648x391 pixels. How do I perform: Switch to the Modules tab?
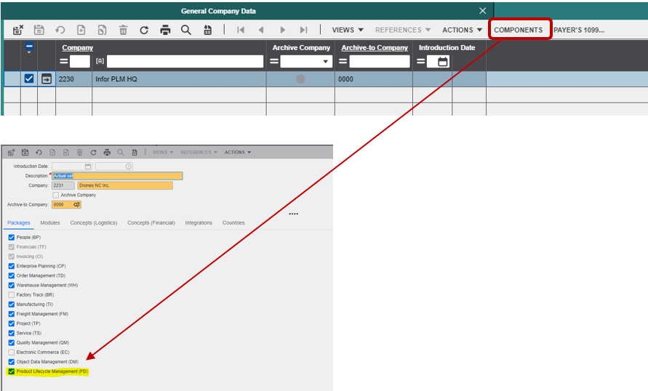[x=50, y=223]
